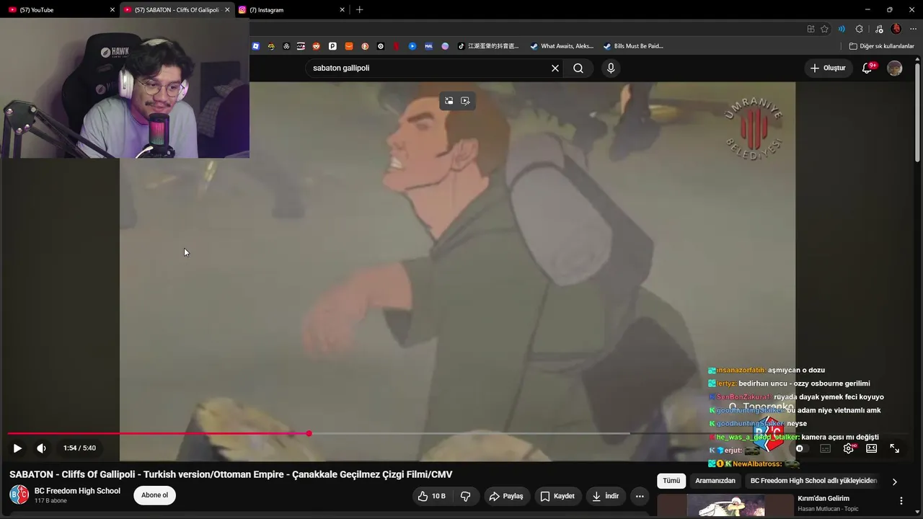Turn on subtitles with the captions icon
The width and height of the screenshot is (923, 519).
[x=826, y=448]
